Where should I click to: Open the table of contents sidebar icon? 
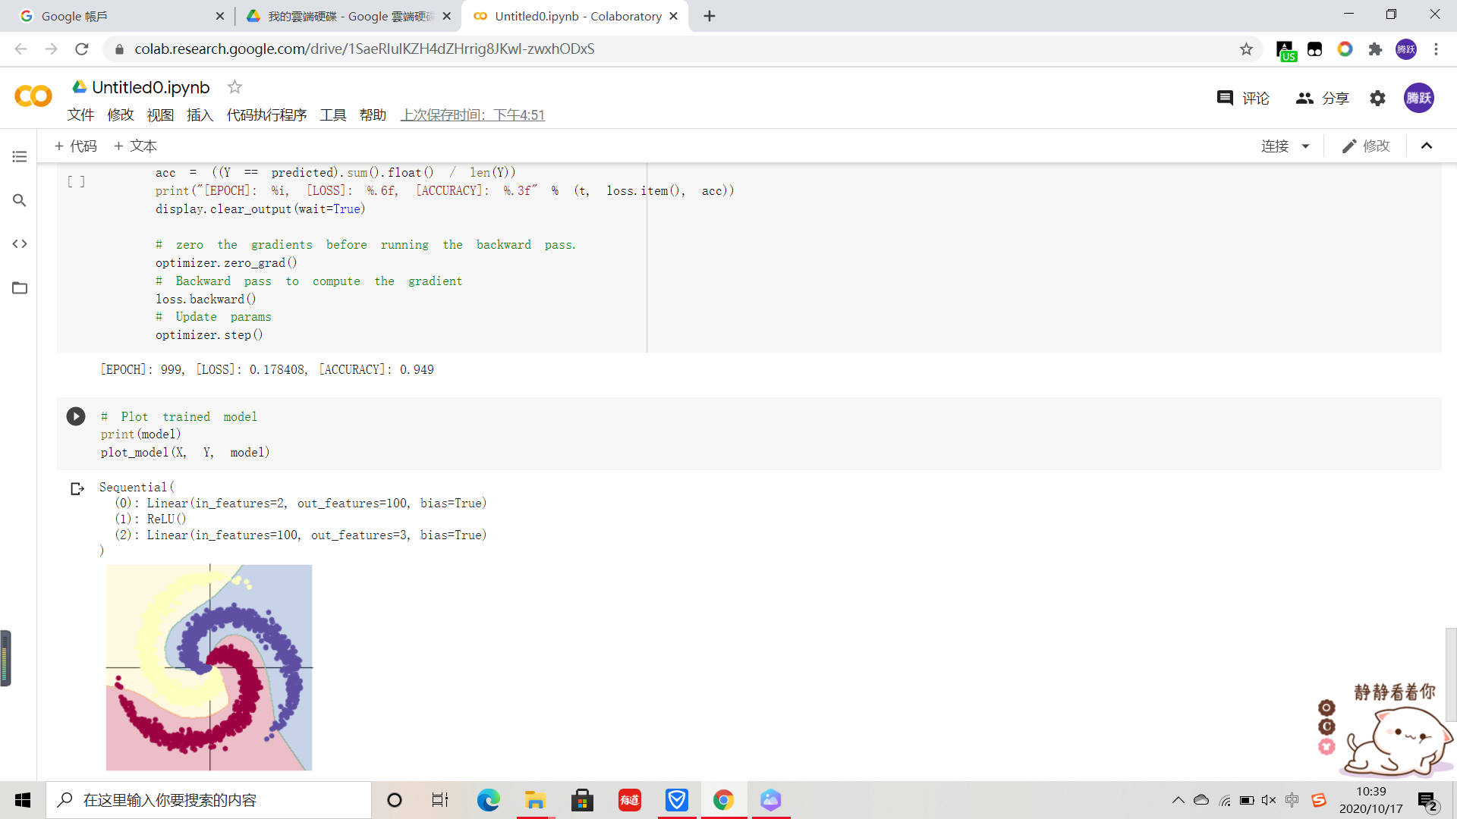[x=20, y=157]
